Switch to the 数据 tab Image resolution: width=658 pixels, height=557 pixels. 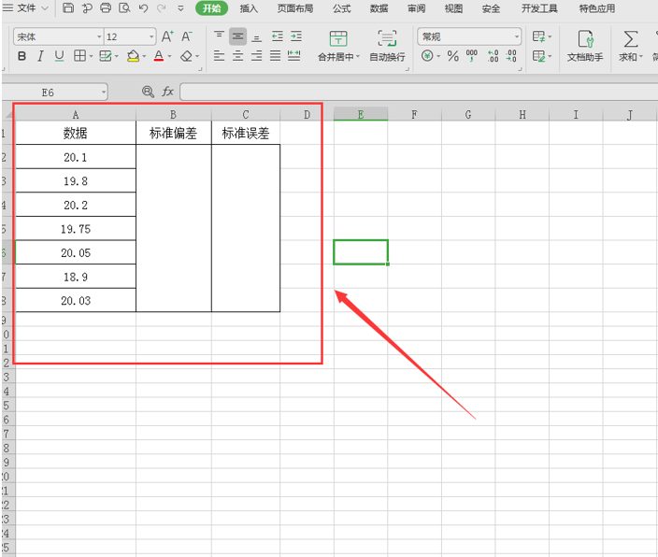379,8
